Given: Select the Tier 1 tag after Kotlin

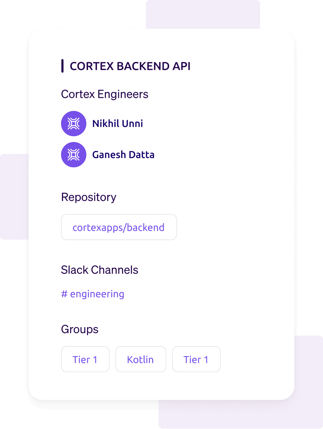Looking at the screenshot, I should pyautogui.click(x=196, y=359).
